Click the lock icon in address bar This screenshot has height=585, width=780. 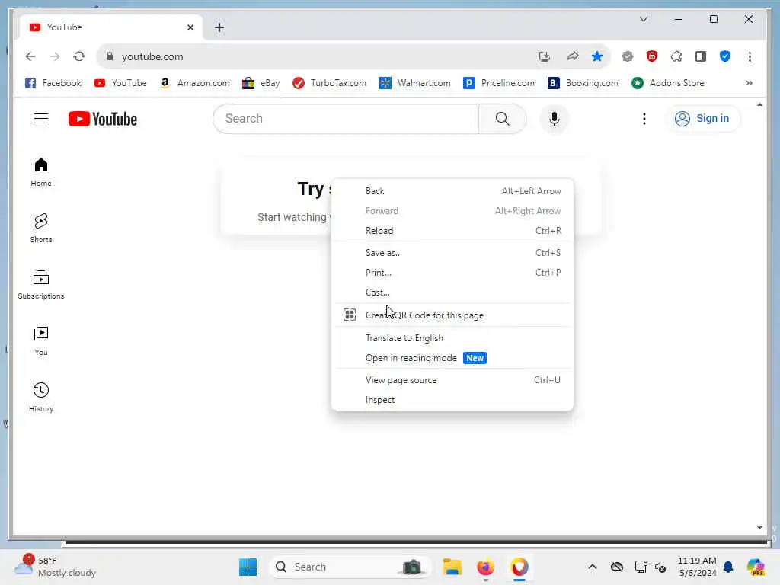coord(110,56)
